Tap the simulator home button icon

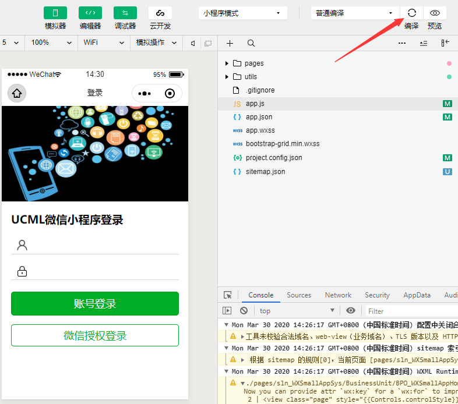[x=17, y=93]
